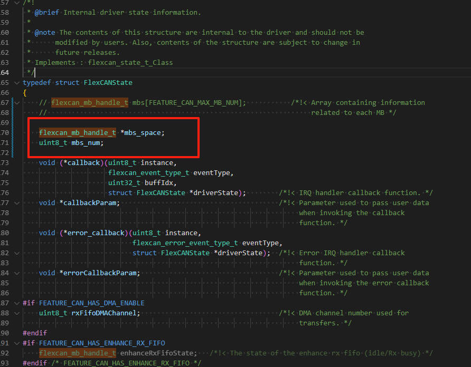Click FlexCANState in the typedef struct line
Viewport: 471px width, 367px height.
coord(108,83)
